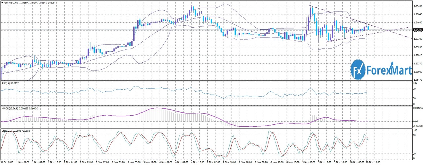
Task: Select the left anchor square of rising trendline
Action: [327, 41]
